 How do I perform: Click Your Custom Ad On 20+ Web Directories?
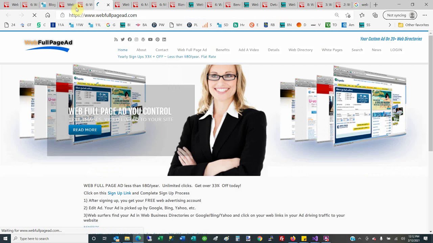tap(391, 39)
